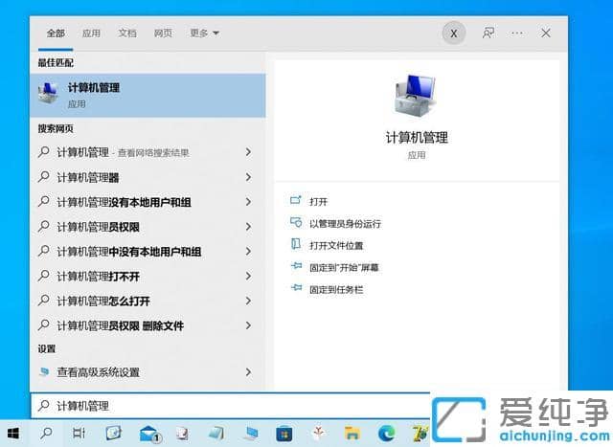Screen dimensions: 613x447
Task: Close the search panel with X
Action: (546, 34)
